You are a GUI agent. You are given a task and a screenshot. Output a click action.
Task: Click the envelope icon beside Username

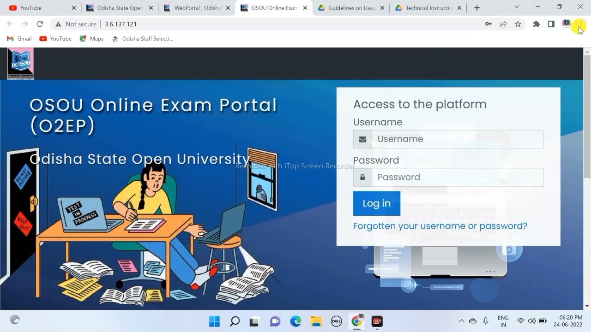tap(362, 139)
